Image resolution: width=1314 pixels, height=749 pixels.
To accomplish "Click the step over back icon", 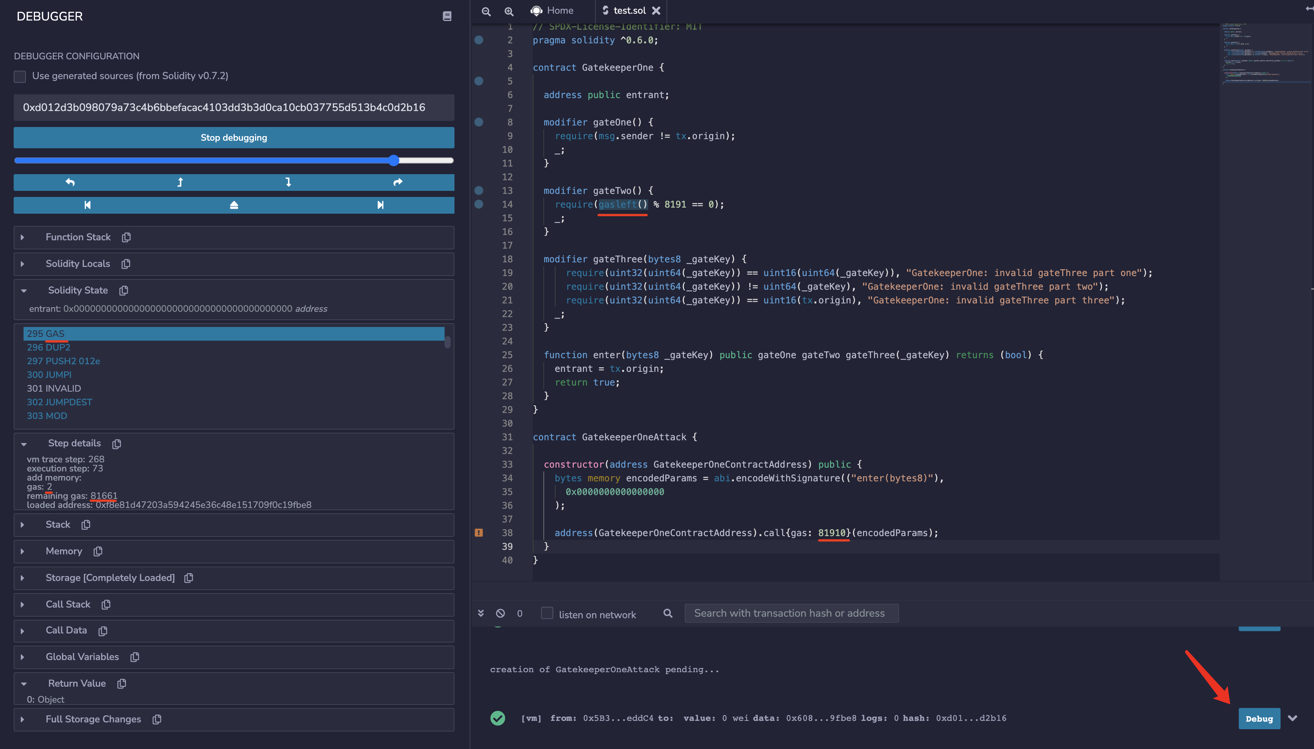I will (x=70, y=182).
